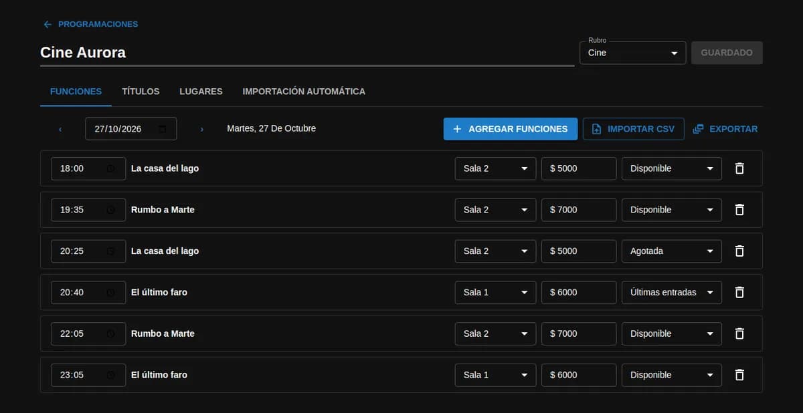Screen dimensions: 803x413
Task: Open Sala dropdown for 22:05 function
Action: (x=495, y=333)
